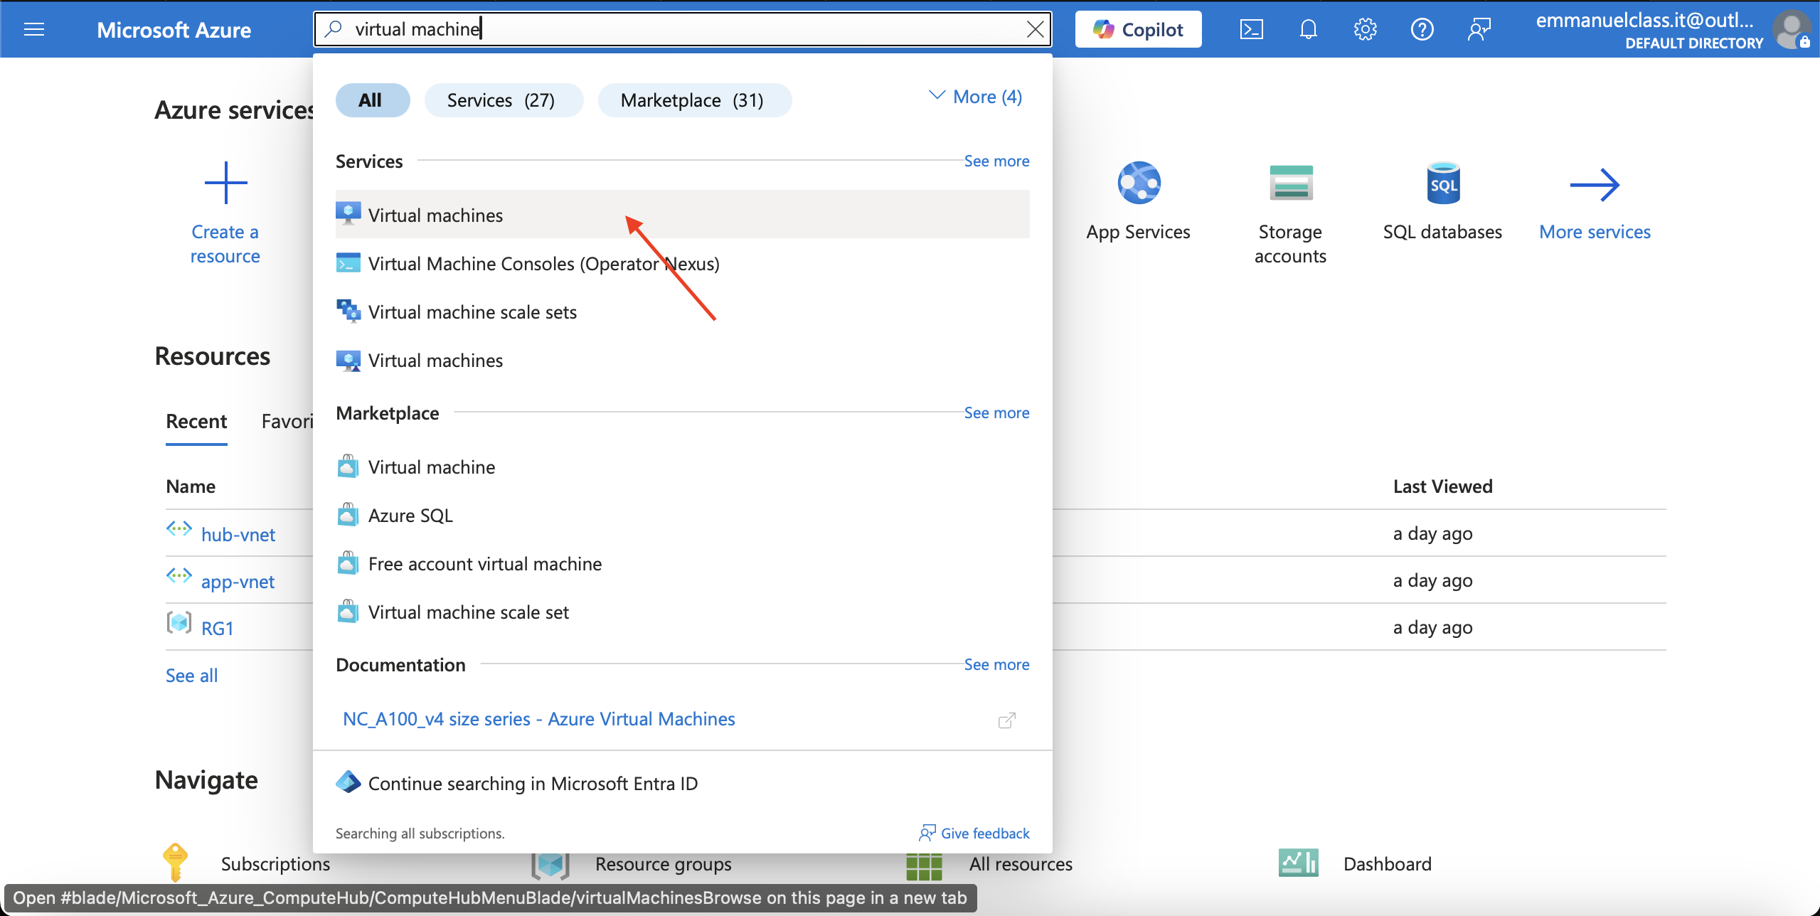Image resolution: width=1820 pixels, height=916 pixels.
Task: Open the Subscriptions key icon
Action: 175,863
